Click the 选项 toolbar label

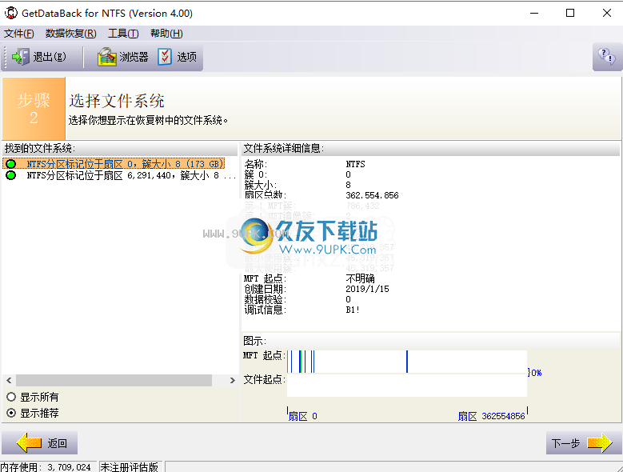coord(187,57)
